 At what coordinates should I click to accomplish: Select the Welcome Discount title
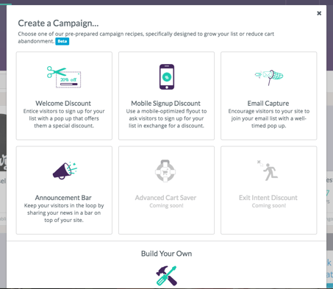(63, 104)
